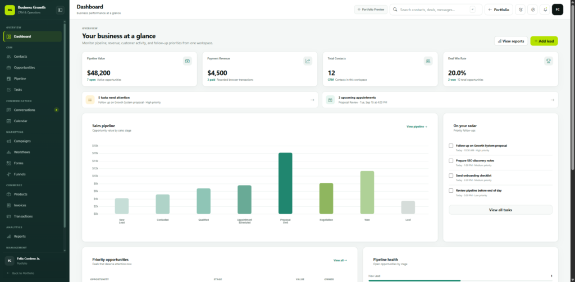Screen dimensions: 575x282
Task: Click the New Lead pipeline health bar
Action: (460, 280)
